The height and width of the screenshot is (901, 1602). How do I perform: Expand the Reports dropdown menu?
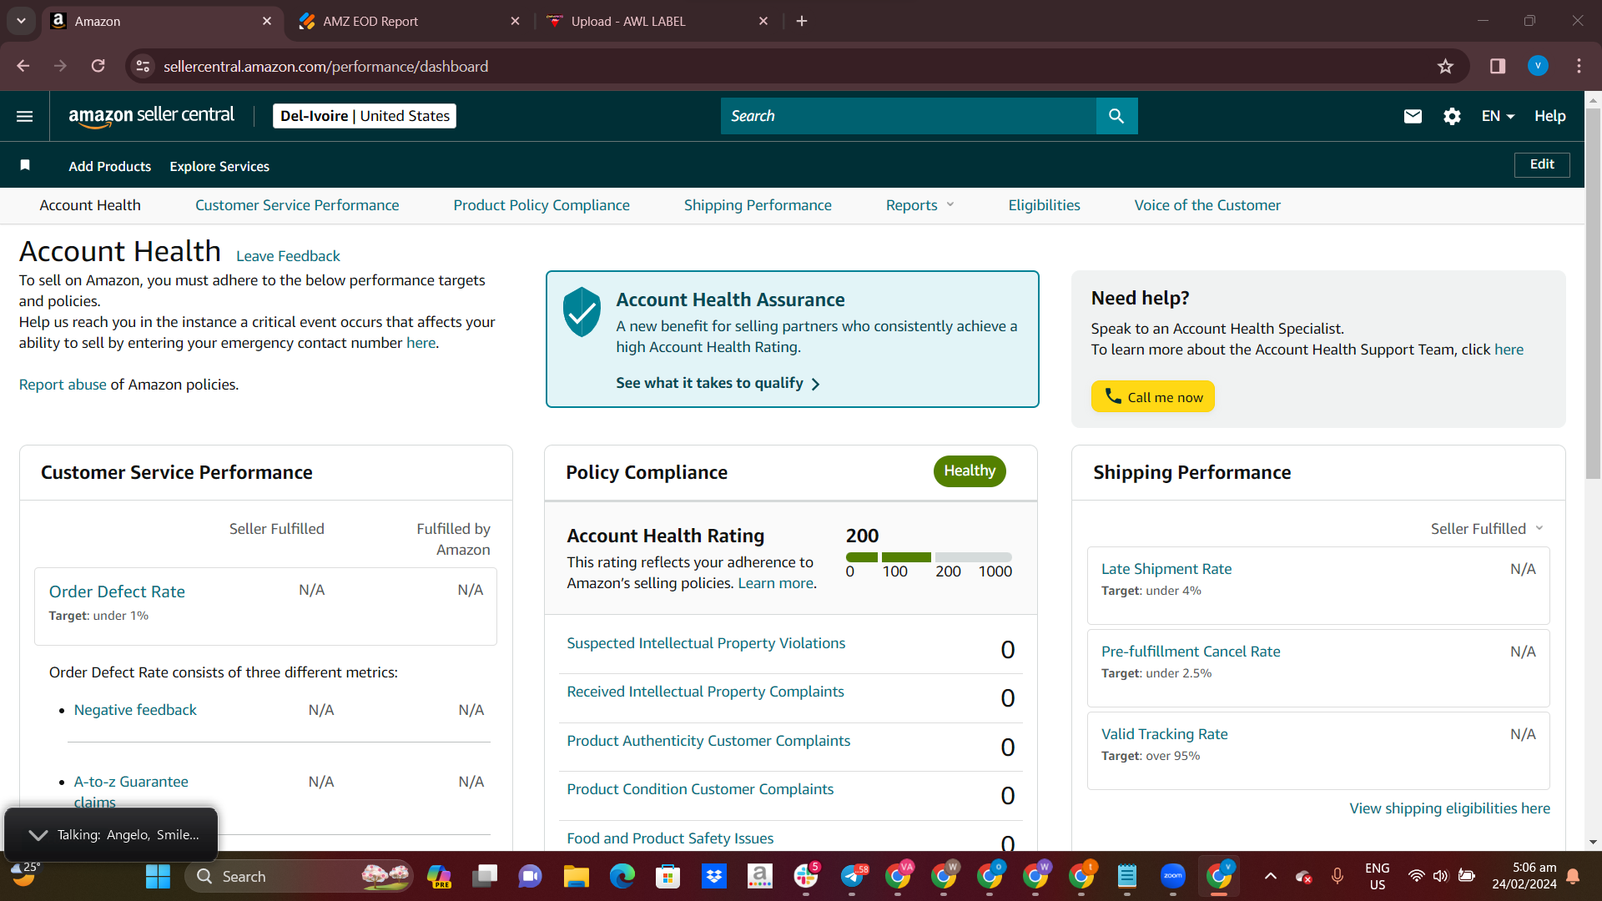tap(919, 205)
